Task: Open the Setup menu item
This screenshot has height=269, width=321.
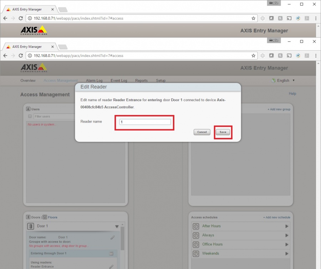Action: (x=161, y=81)
